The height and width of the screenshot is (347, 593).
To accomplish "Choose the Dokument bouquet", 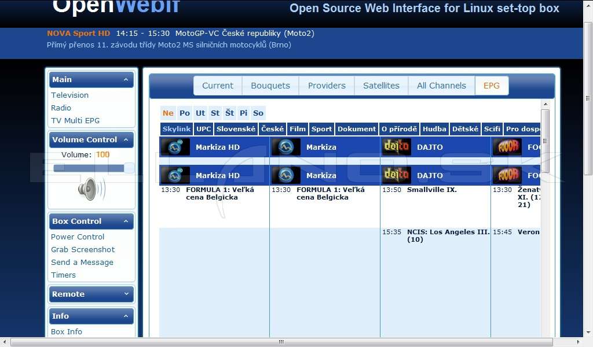I will tap(357, 129).
